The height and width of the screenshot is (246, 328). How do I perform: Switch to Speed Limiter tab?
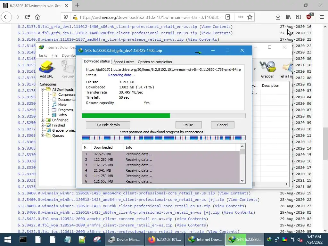click(x=124, y=62)
